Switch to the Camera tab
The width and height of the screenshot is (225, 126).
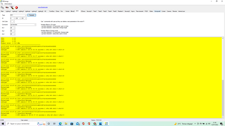pos(169,11)
